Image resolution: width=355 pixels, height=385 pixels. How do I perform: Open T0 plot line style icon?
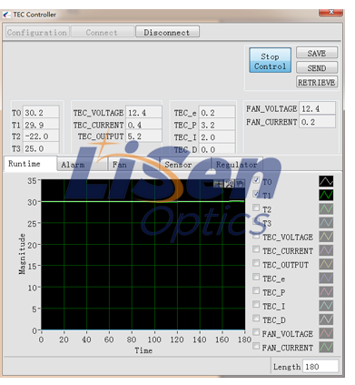(326, 181)
